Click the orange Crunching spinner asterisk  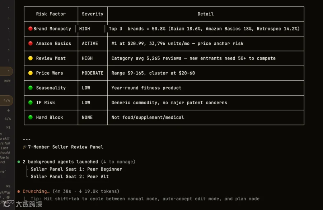[19, 191]
